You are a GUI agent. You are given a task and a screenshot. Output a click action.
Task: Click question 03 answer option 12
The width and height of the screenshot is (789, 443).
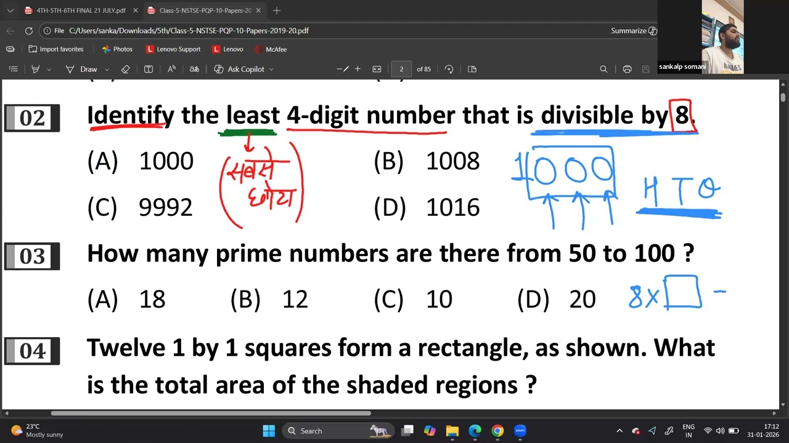tap(295, 299)
